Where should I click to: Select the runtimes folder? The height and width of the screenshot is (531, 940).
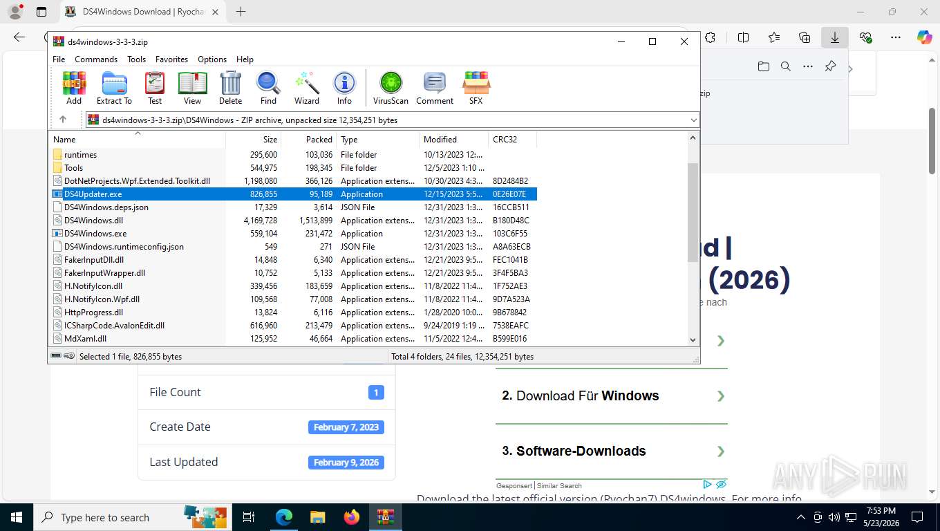pyautogui.click(x=293, y=155)
